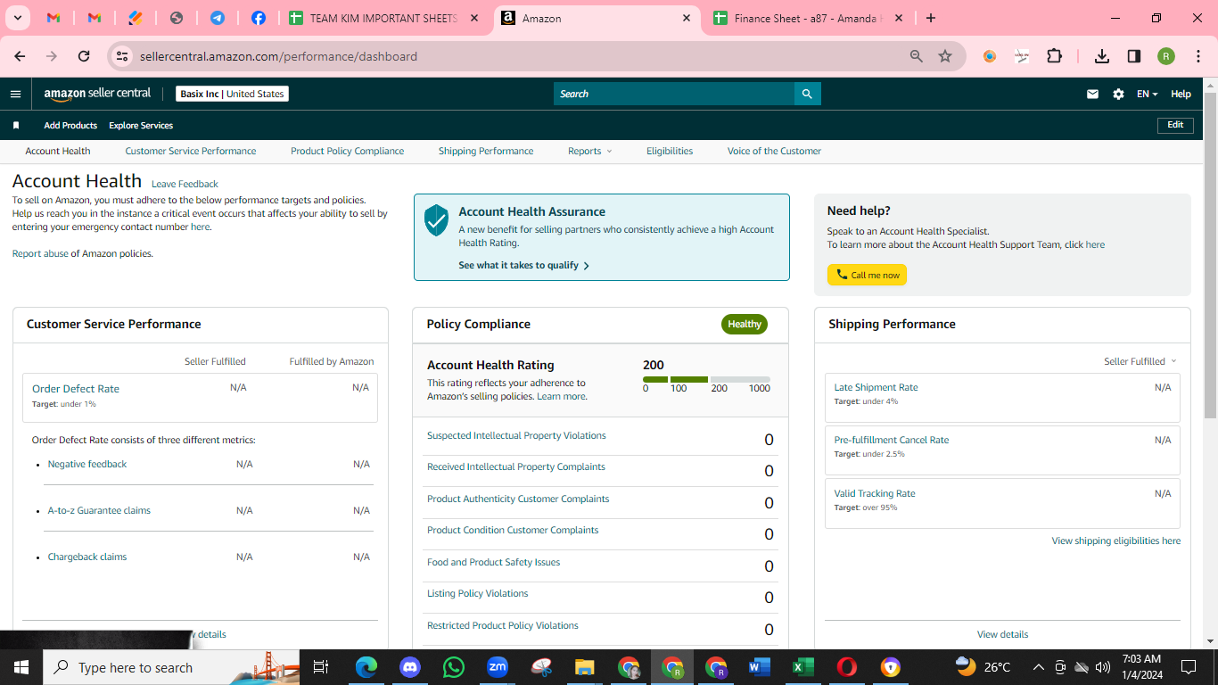View site information icon in address bar
Screen dimensions: 1218x685
(x=122, y=56)
